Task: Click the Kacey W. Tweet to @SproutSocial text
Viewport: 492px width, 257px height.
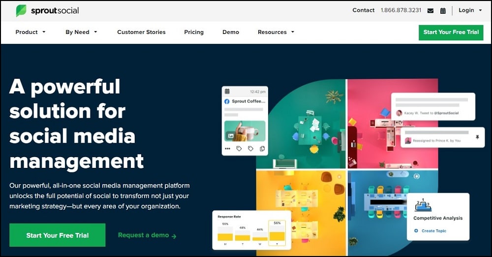Action: pos(431,113)
